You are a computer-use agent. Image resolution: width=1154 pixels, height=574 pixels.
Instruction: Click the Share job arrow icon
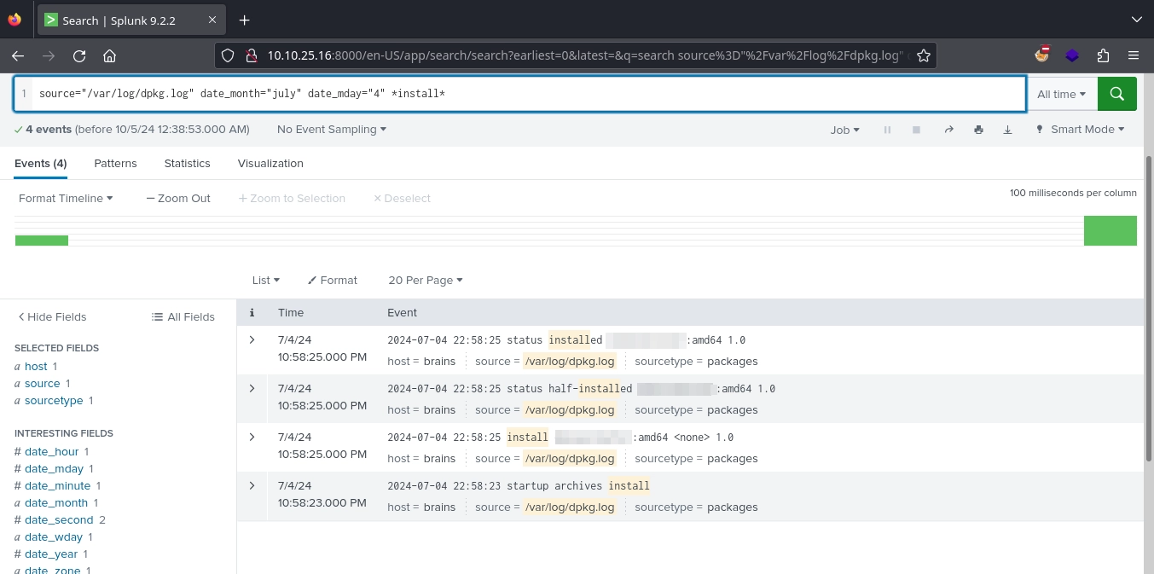948,130
